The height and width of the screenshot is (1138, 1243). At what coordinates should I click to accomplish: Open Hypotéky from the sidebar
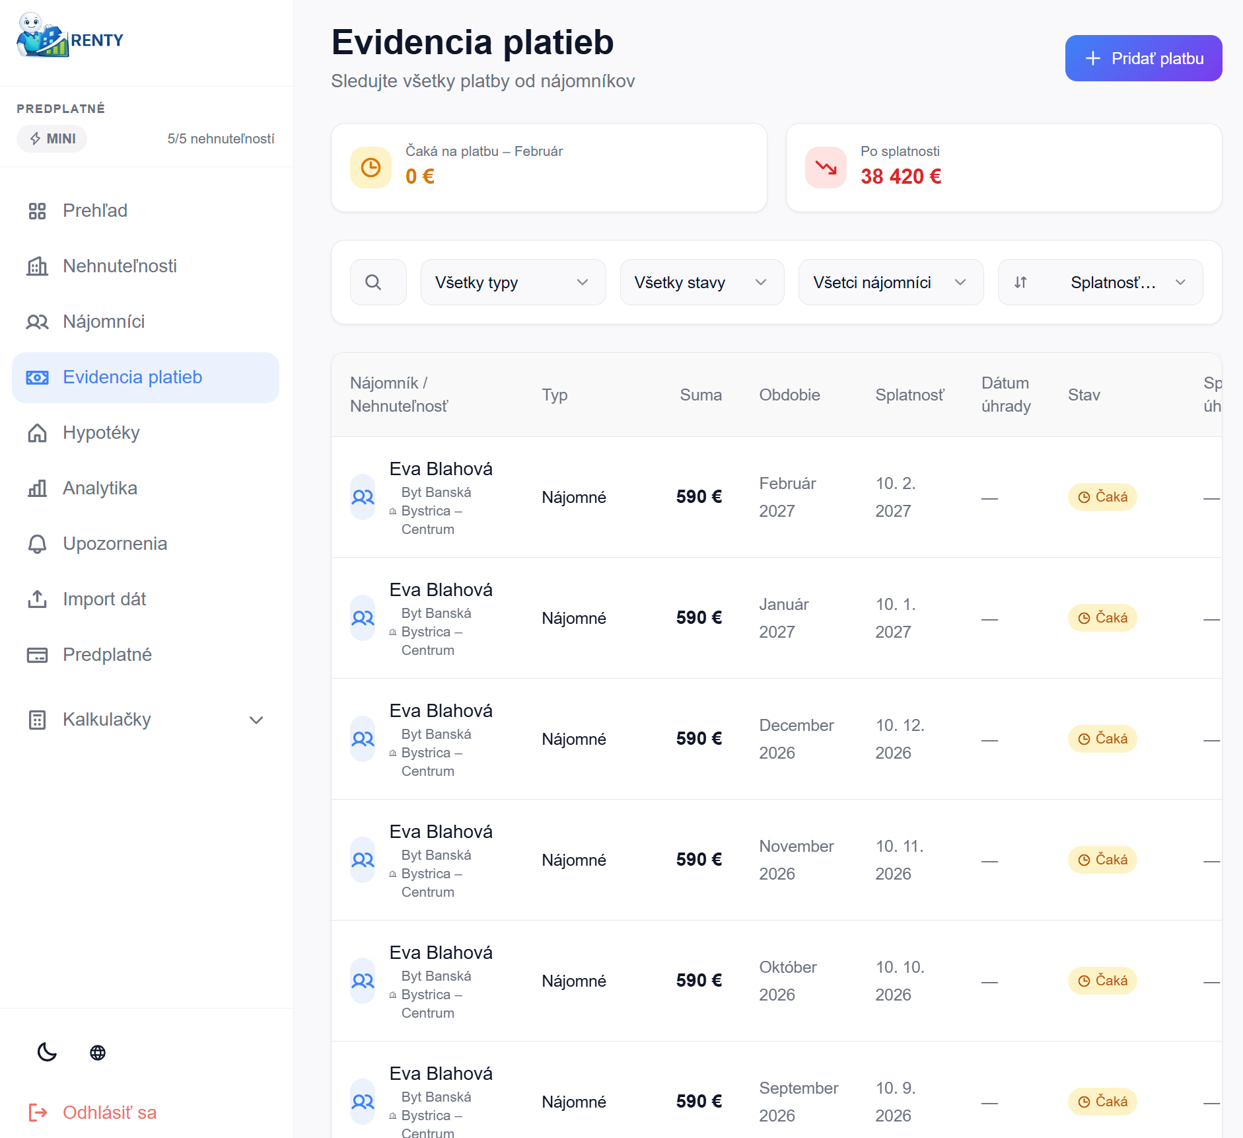pyautogui.click(x=101, y=432)
